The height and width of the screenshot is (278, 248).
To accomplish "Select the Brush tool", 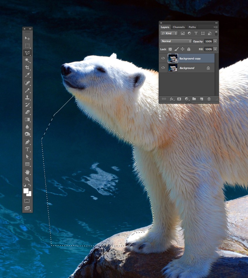I will [x=27, y=90].
